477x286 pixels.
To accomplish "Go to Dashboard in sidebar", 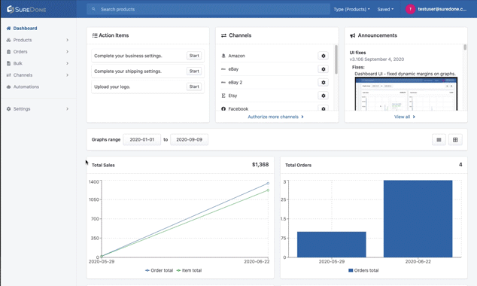I will coord(25,29).
